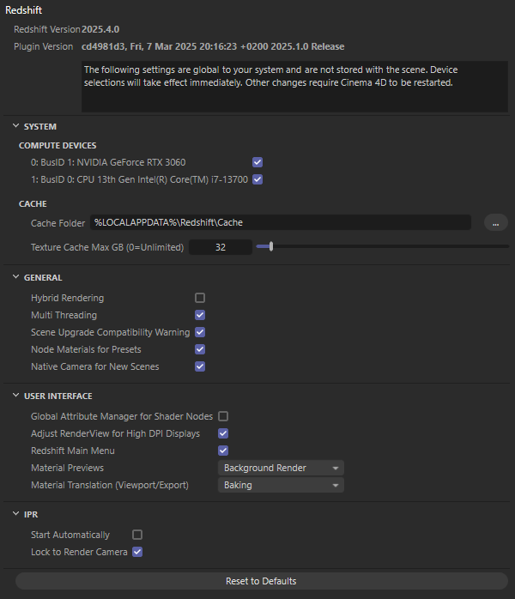
Task: Uncheck Adjust RenderView for High DPI Displays
Action: click(223, 433)
